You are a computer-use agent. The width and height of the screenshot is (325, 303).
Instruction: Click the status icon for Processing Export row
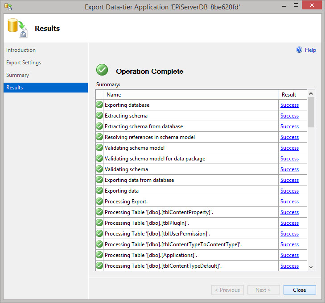[x=99, y=202]
